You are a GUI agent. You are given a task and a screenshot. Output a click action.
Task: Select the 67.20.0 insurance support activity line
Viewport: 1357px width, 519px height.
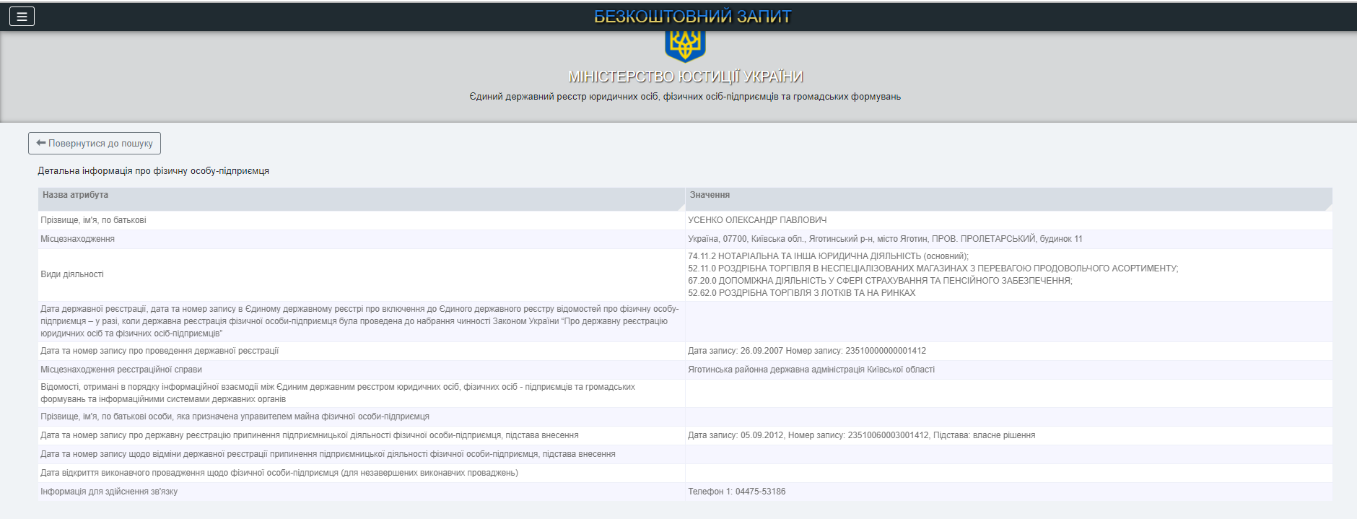tap(880, 281)
